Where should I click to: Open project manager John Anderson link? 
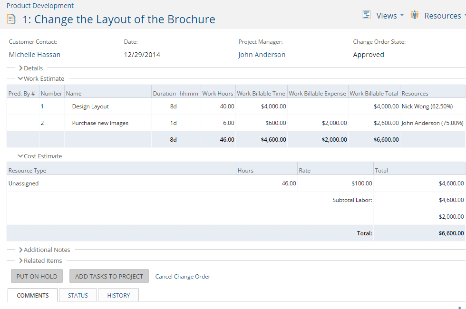tap(262, 55)
